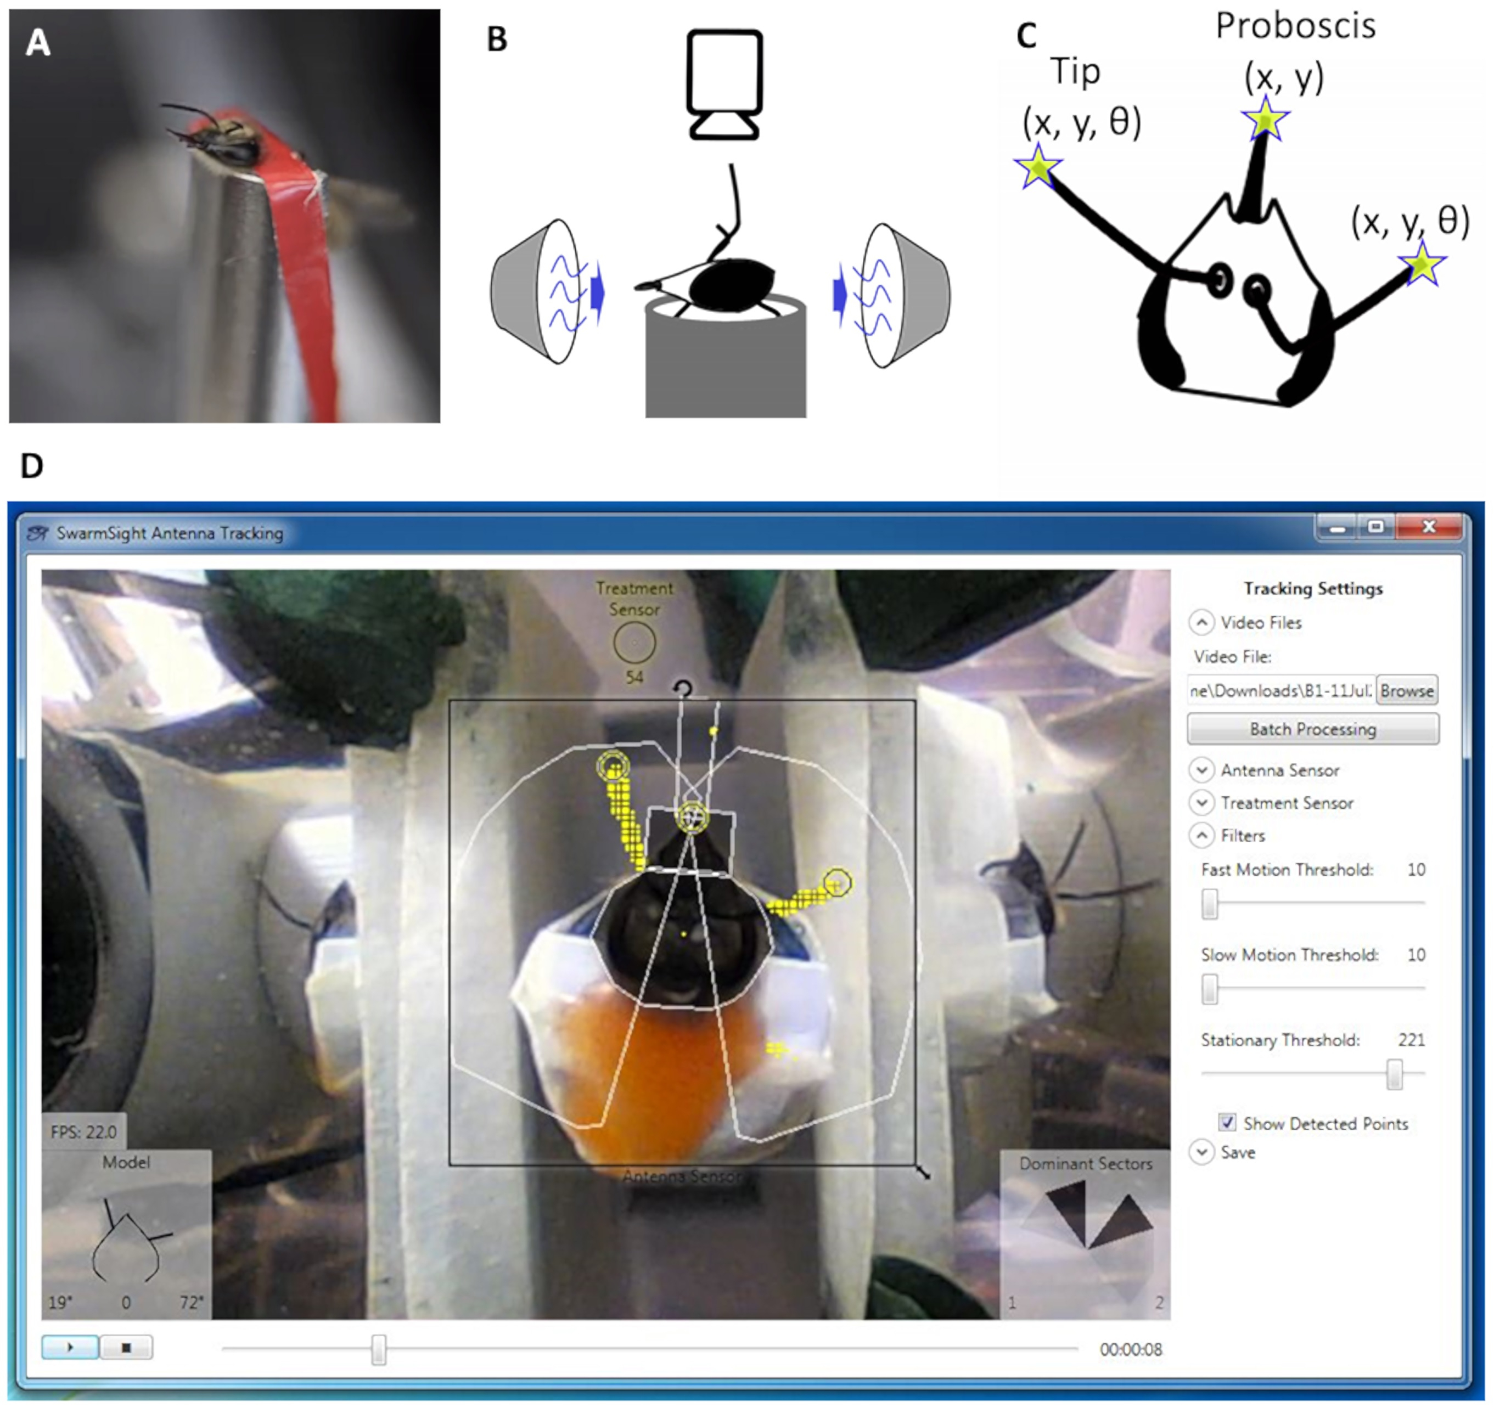
Task: Click the rotate handle above the antenna sensor
Action: pyautogui.click(x=682, y=687)
